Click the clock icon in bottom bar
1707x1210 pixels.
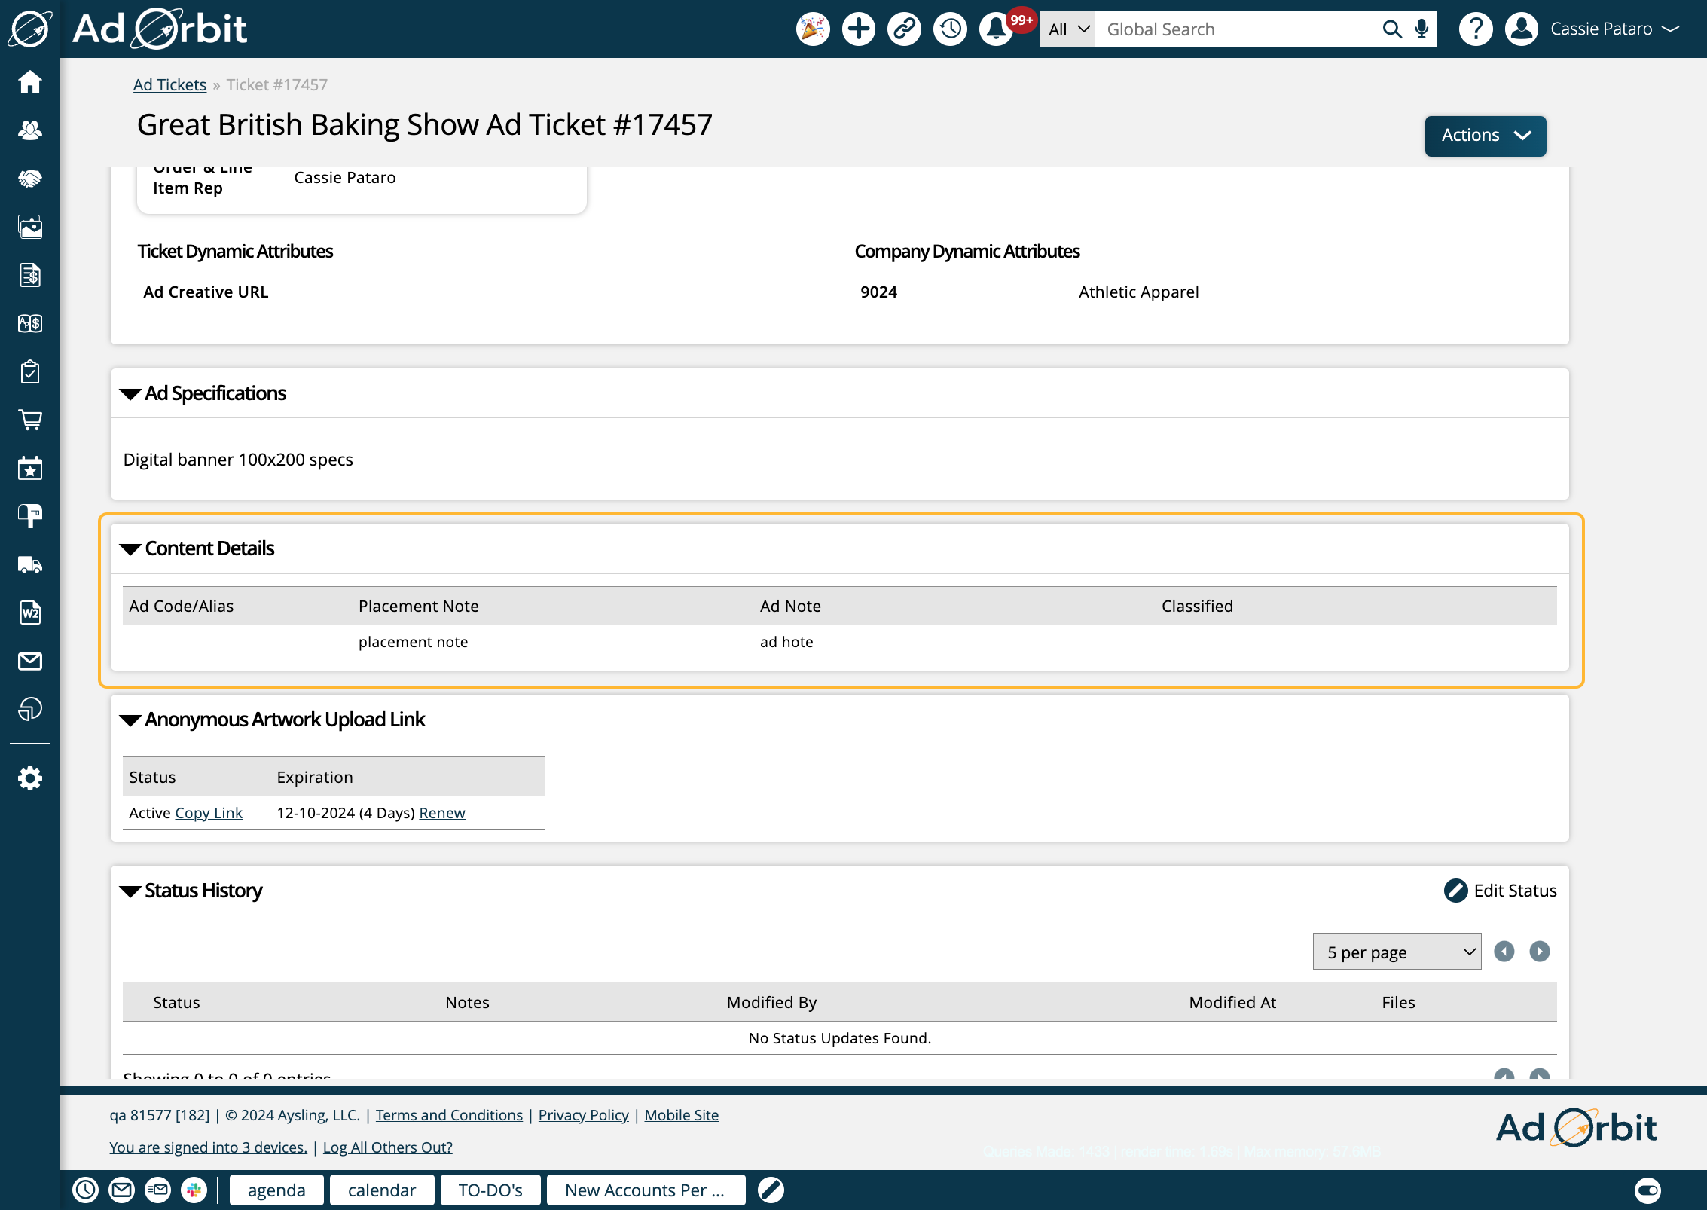85,1190
